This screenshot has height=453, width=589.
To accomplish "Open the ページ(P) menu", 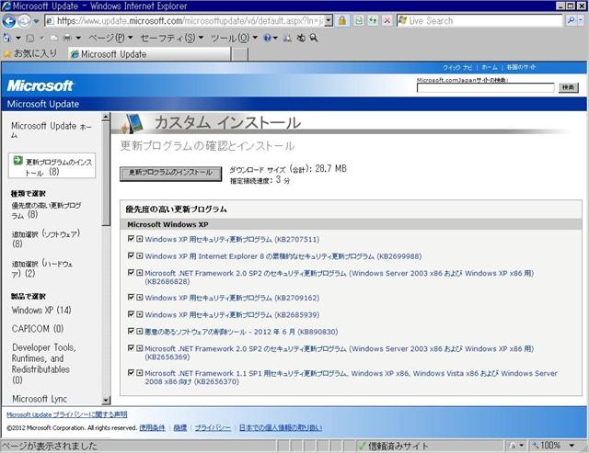I will (x=110, y=38).
